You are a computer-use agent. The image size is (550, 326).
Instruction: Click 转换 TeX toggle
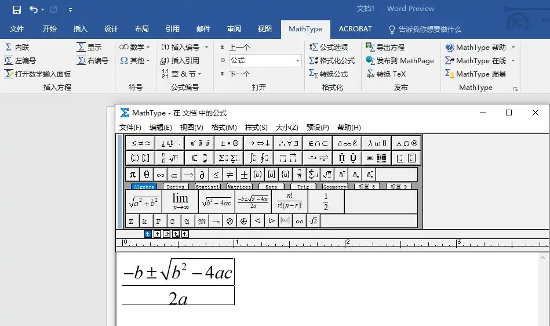click(385, 74)
